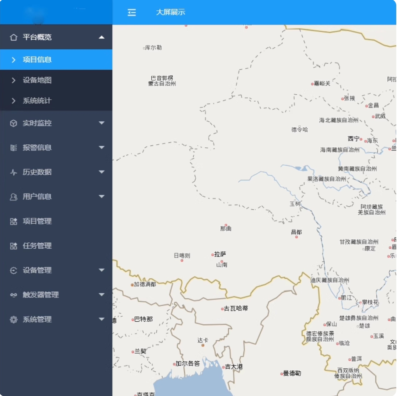Open the 大屏展示 link in header

[x=171, y=12]
